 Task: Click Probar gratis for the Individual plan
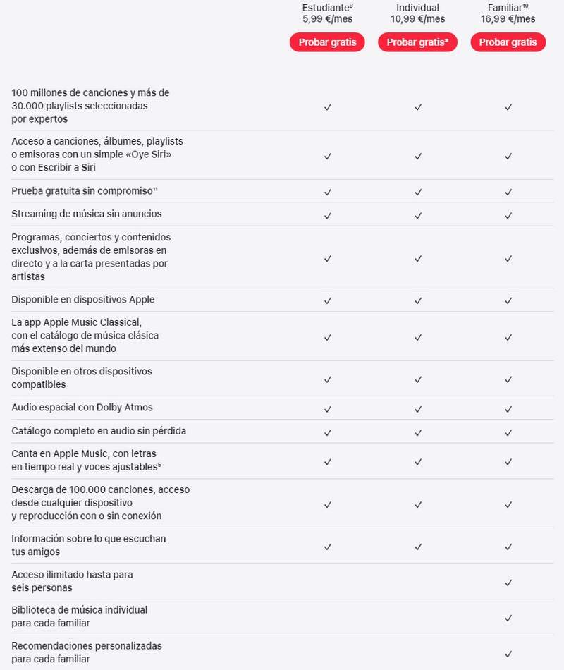point(418,42)
